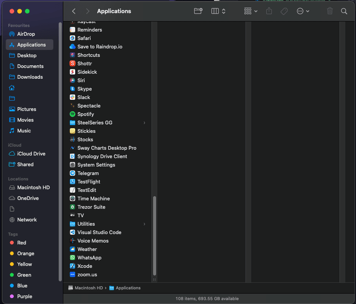Open AirDrop in the sidebar

click(x=30, y=34)
